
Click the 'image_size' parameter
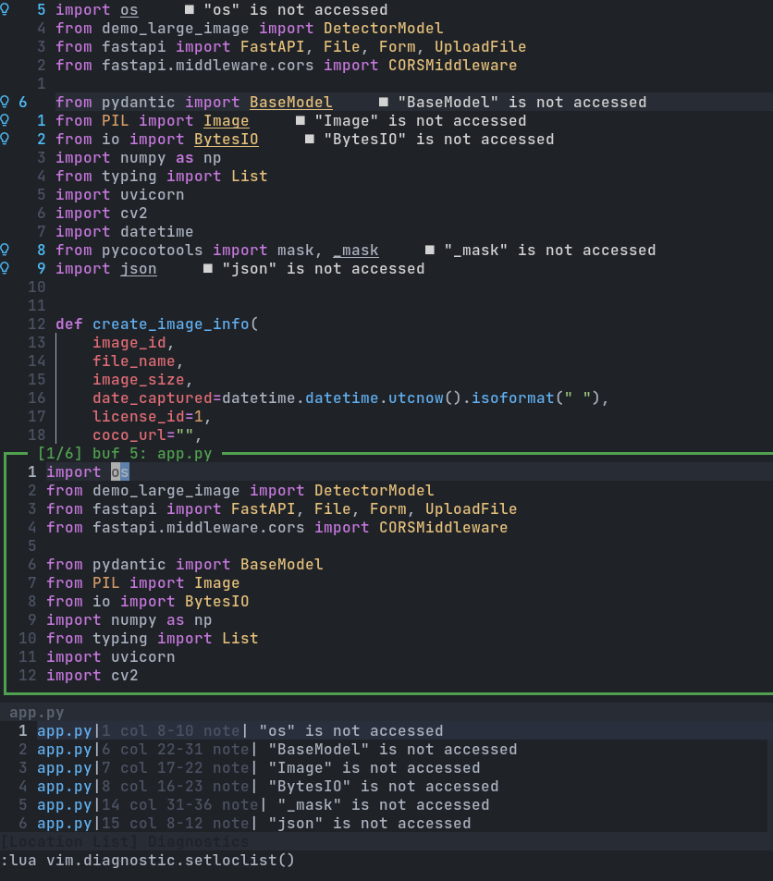click(139, 379)
